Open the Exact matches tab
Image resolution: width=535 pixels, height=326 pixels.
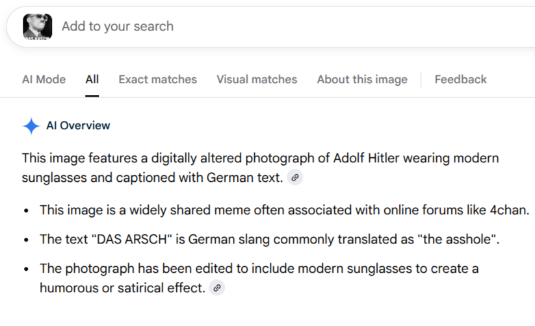157,79
